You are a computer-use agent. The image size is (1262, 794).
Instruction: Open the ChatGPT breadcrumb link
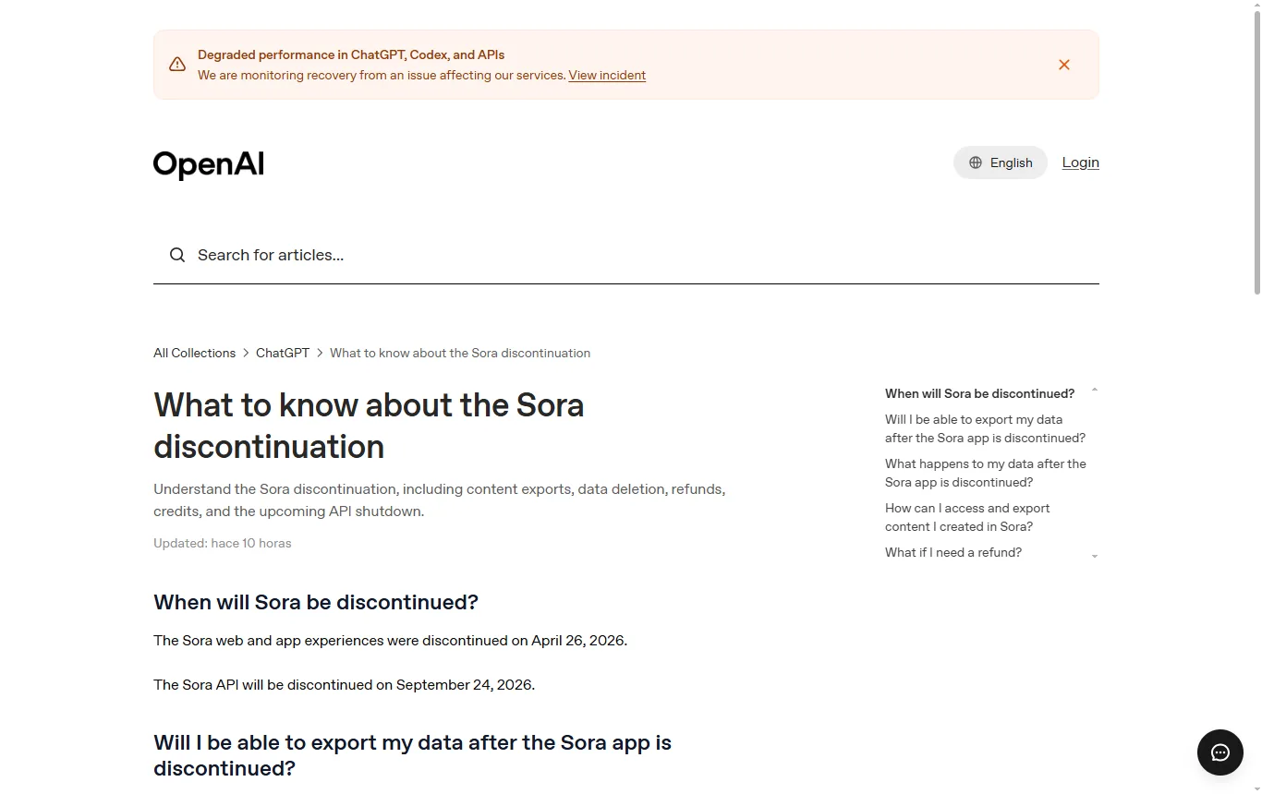(x=283, y=353)
